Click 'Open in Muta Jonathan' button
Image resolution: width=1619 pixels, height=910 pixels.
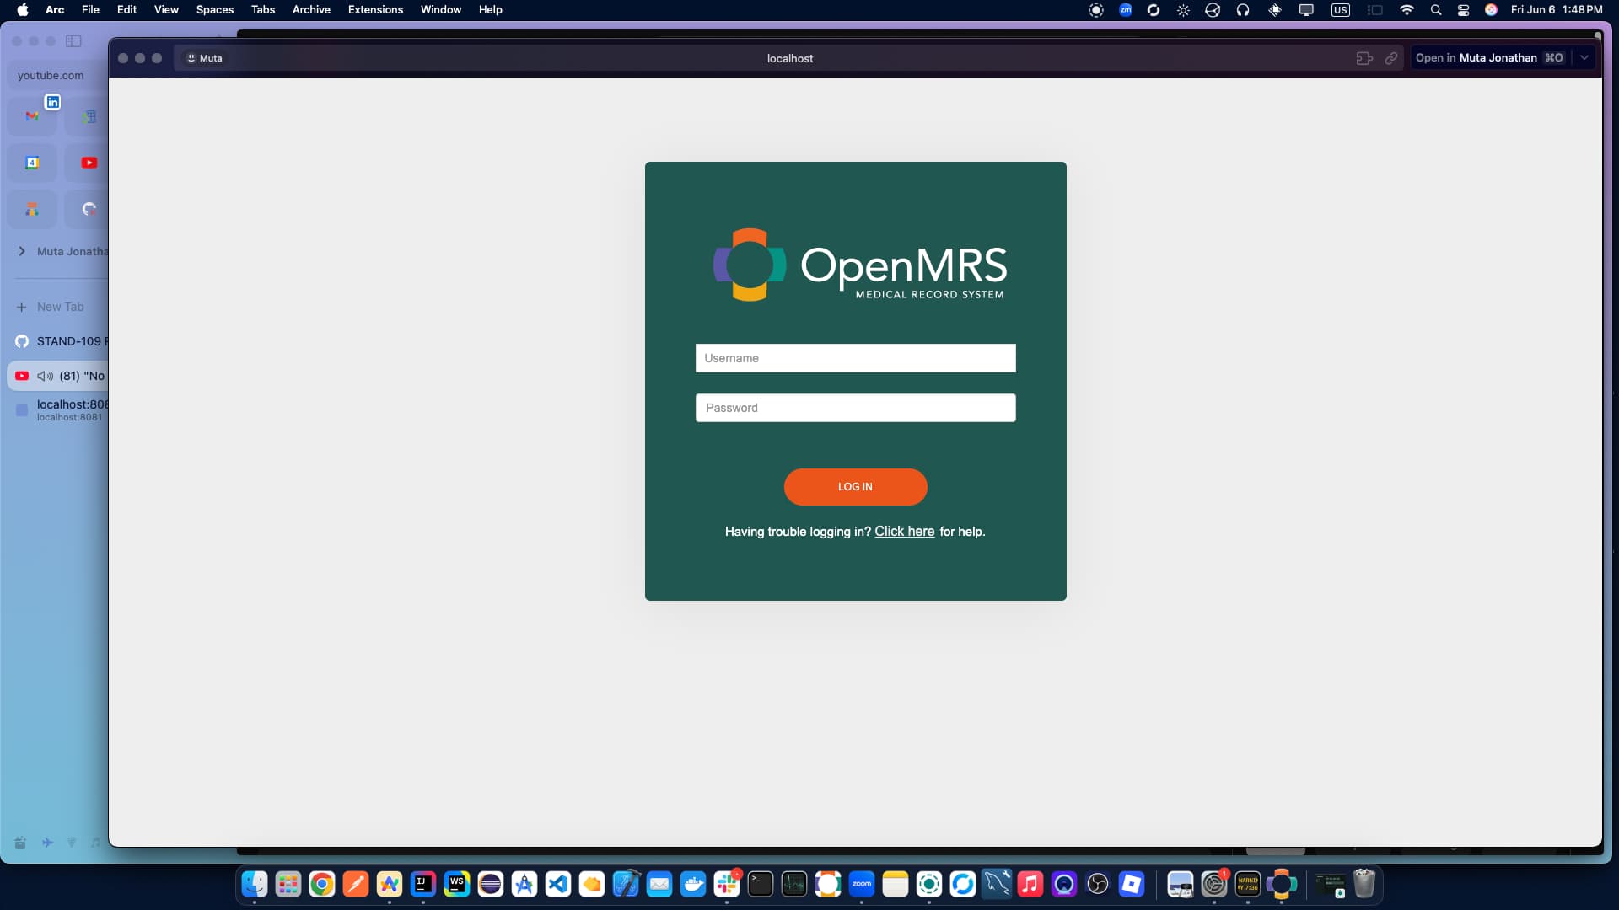1488,58
